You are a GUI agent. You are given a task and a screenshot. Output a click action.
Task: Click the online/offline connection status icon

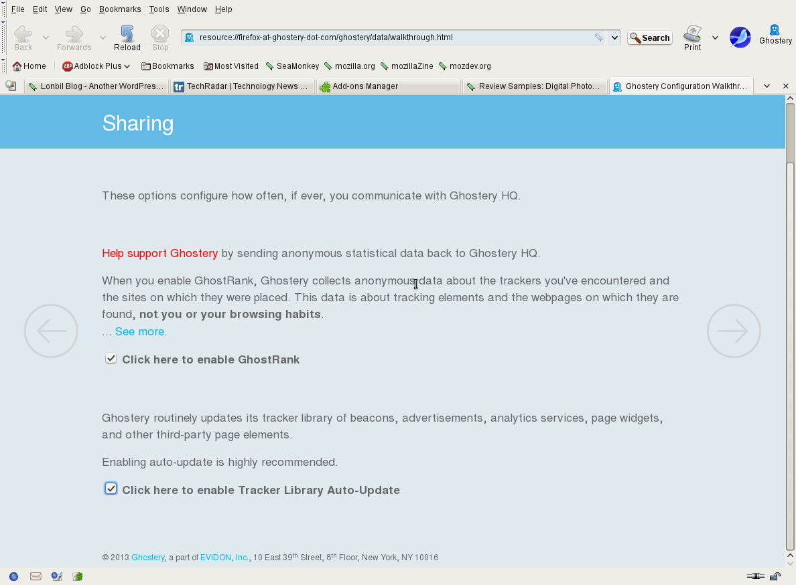(x=755, y=576)
